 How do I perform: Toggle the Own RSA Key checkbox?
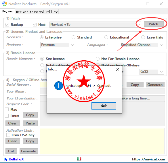8,135
